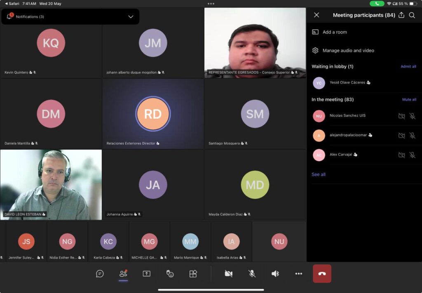
Task: Select Karla Cabeza KC tile
Action: tap(108, 241)
